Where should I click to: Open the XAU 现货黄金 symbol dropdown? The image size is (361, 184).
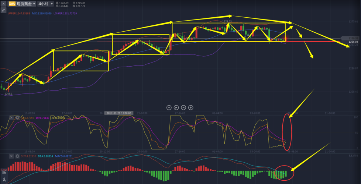(22, 4)
